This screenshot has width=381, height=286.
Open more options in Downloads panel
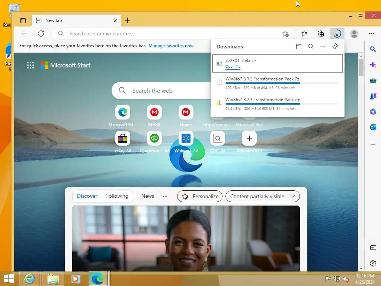click(323, 46)
